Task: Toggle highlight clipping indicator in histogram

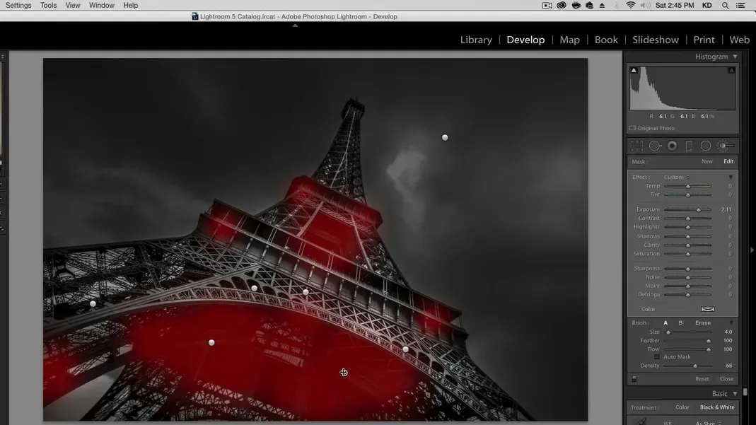Action: (x=731, y=70)
